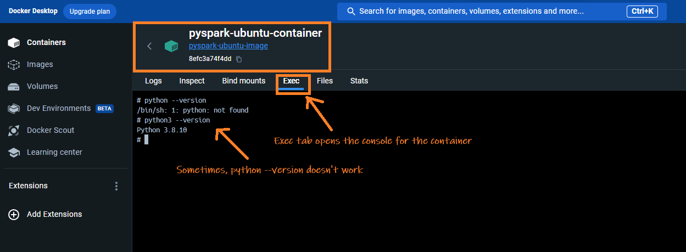This screenshot has height=252, width=686.
Task: Open the Extensions three-dot menu
Action: [x=116, y=186]
